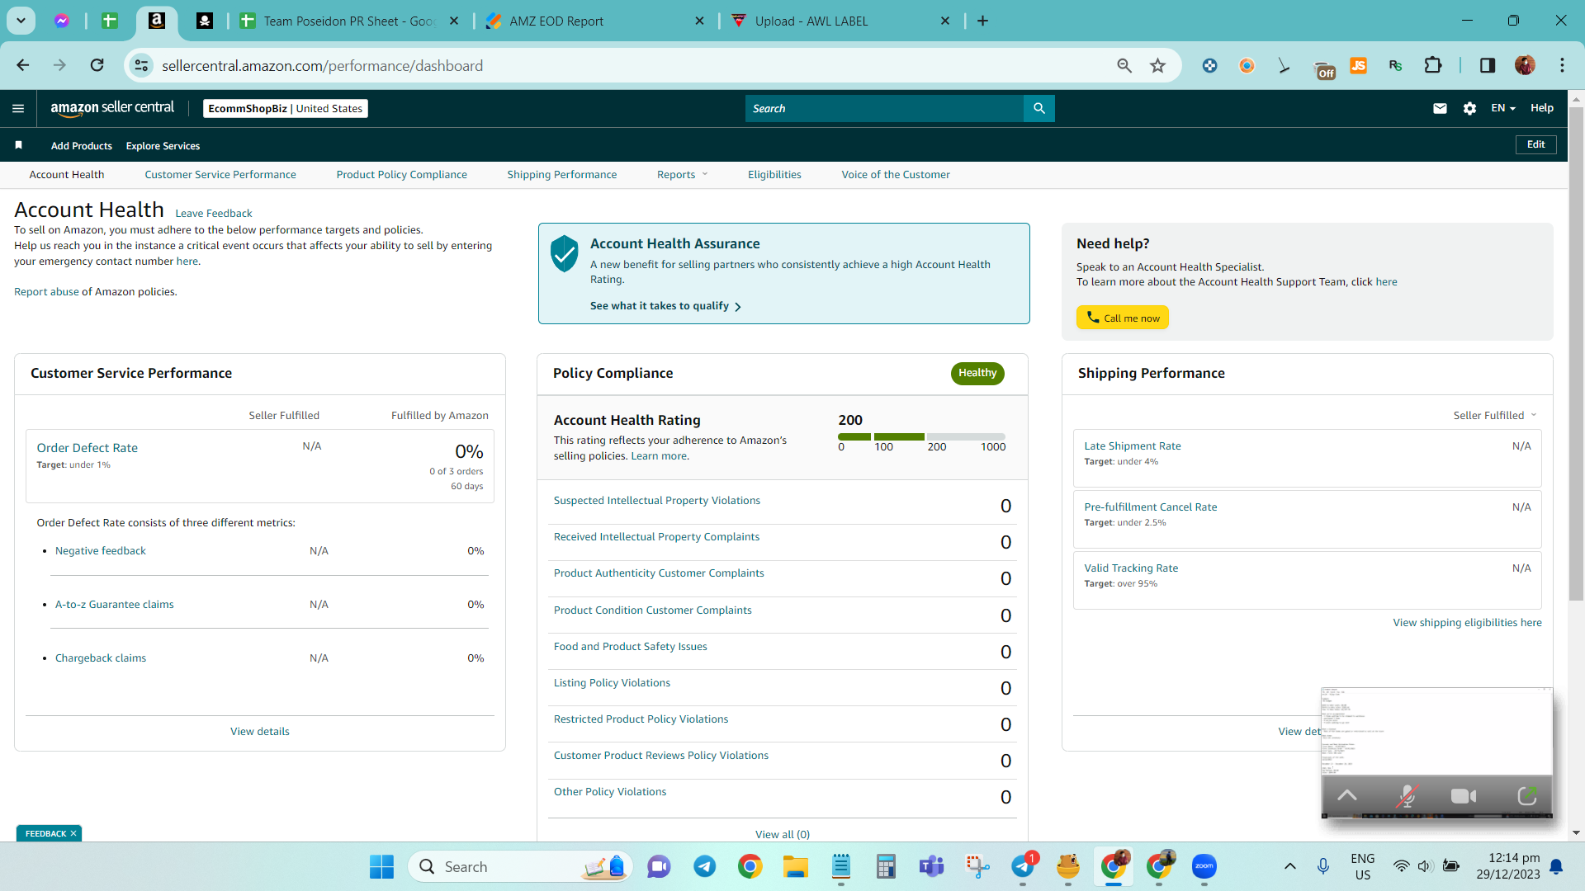Show hidden system tray icons chevron
Image resolution: width=1585 pixels, height=891 pixels.
[x=1289, y=866]
